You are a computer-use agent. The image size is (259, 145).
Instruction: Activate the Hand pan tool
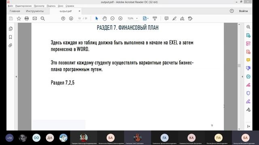(x=104, y=19)
